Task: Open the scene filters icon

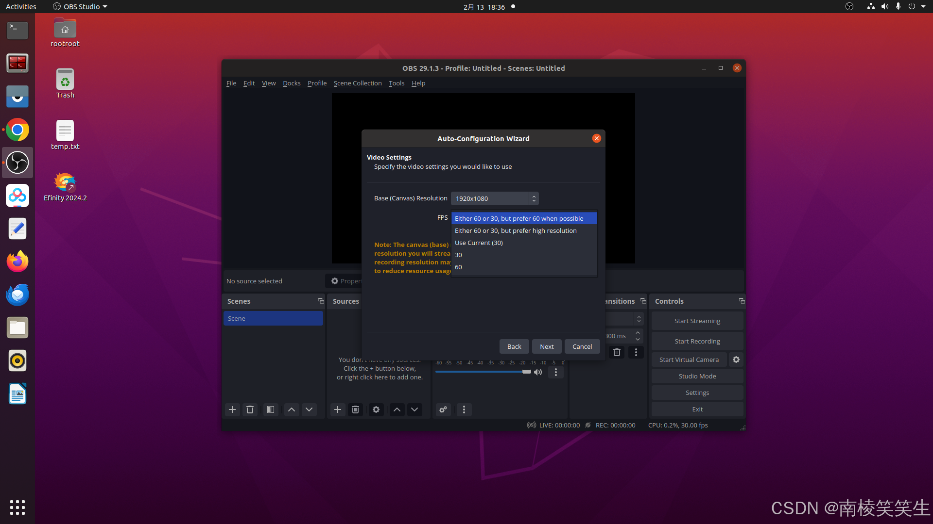Action: [271, 409]
